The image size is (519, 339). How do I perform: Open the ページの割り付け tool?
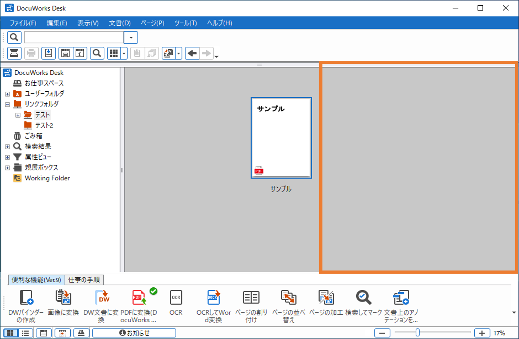(x=251, y=306)
